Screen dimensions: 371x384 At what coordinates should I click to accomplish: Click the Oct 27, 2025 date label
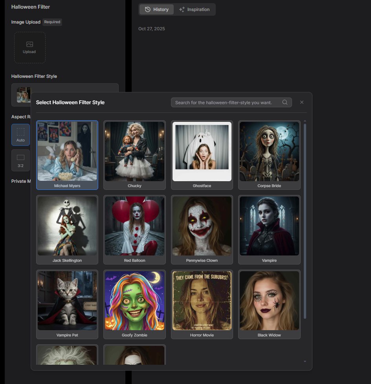(152, 29)
